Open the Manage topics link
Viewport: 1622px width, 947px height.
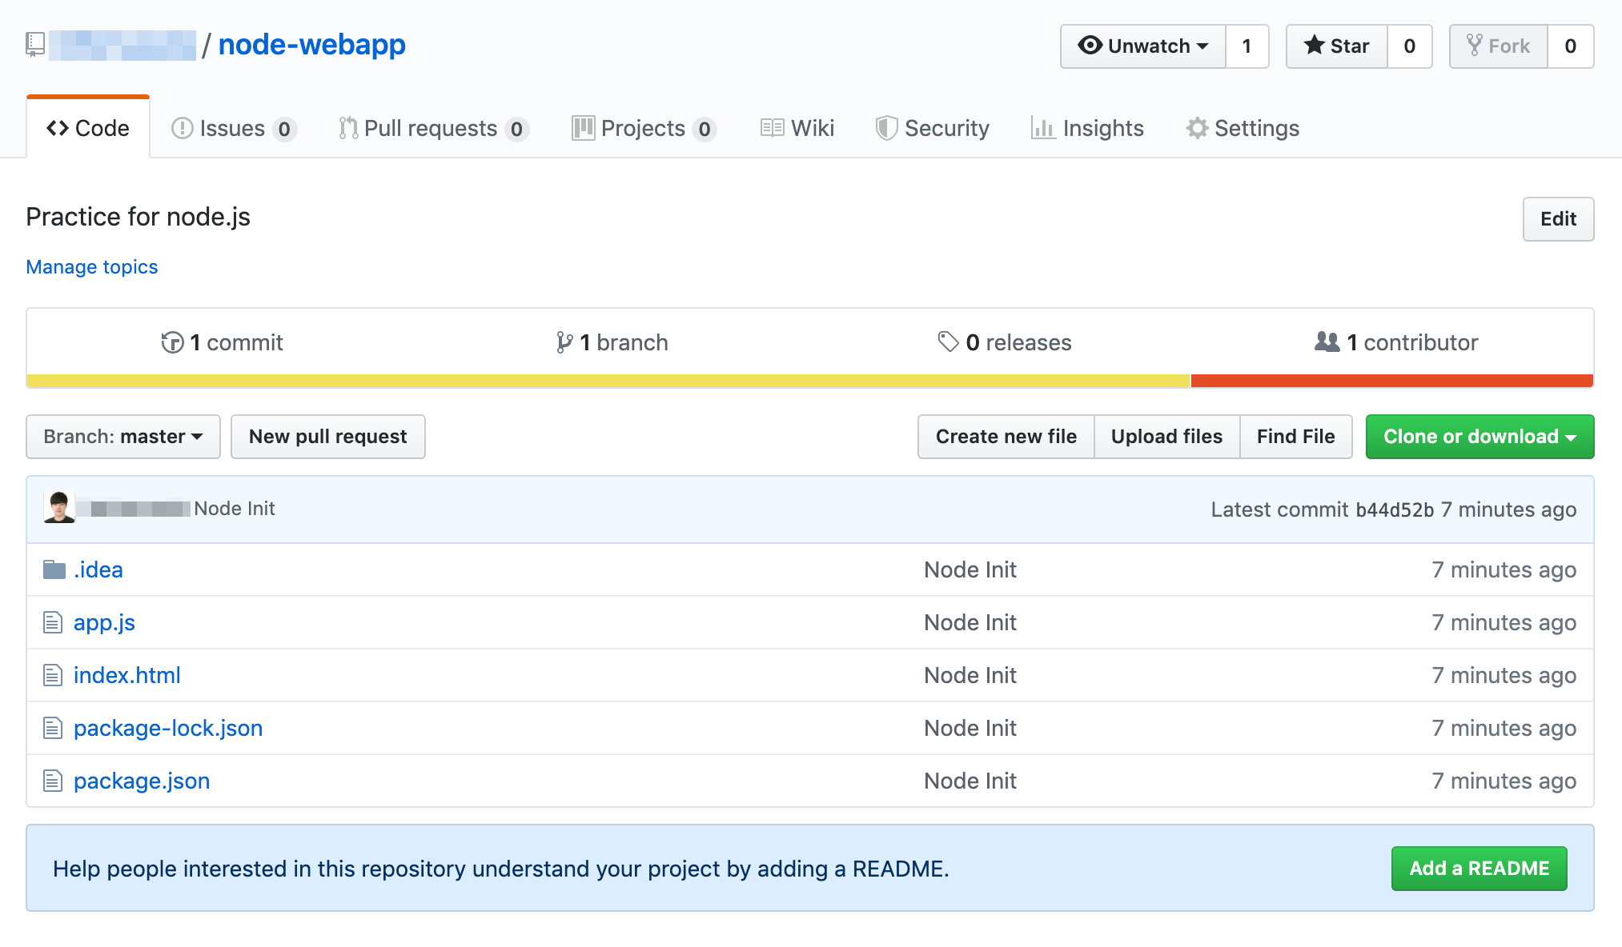[x=92, y=267]
